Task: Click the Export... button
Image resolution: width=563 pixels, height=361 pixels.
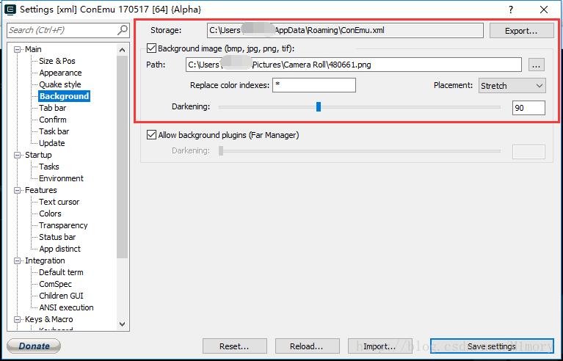Action: pos(521,31)
